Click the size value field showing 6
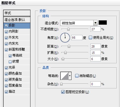The image size is (120, 107). coord(96,59)
